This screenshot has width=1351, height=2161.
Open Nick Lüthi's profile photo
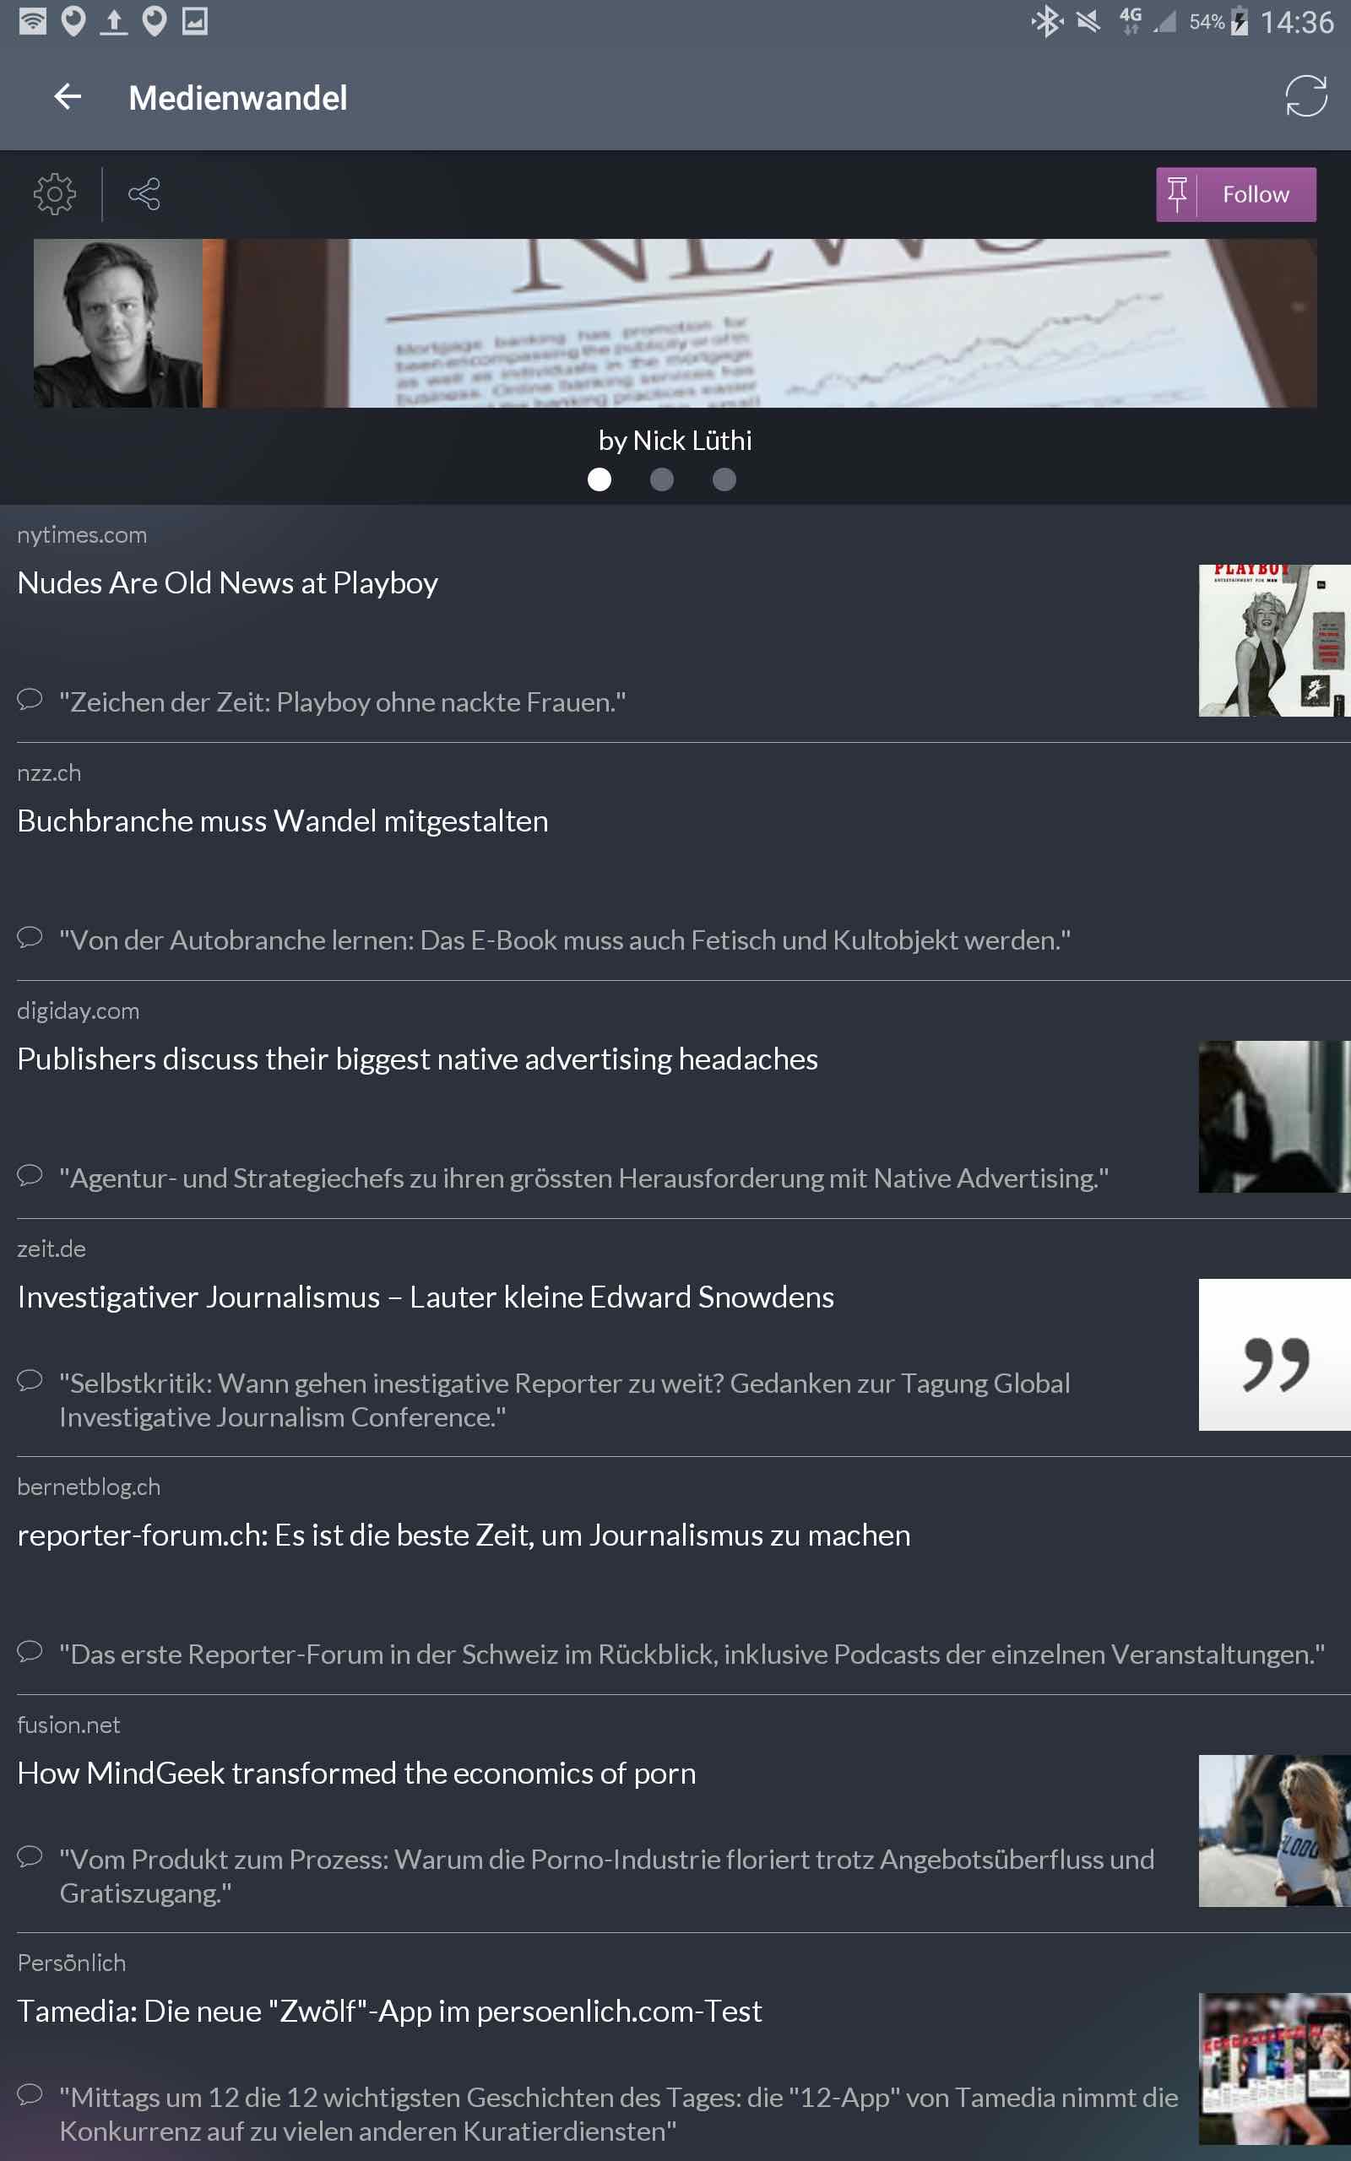tap(118, 322)
